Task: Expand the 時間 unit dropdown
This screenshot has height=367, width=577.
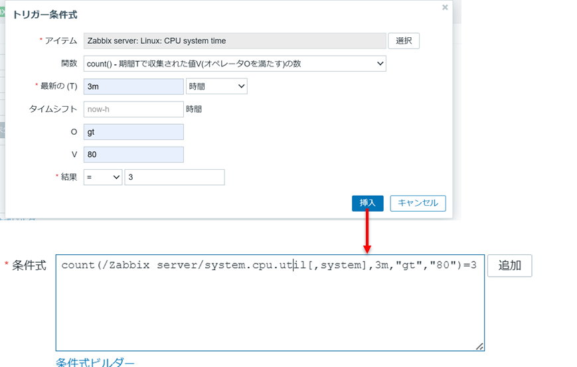Action: [x=216, y=86]
